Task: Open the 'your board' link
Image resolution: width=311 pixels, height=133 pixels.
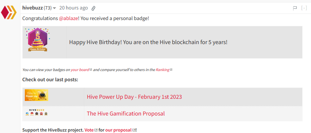Action: point(80,70)
